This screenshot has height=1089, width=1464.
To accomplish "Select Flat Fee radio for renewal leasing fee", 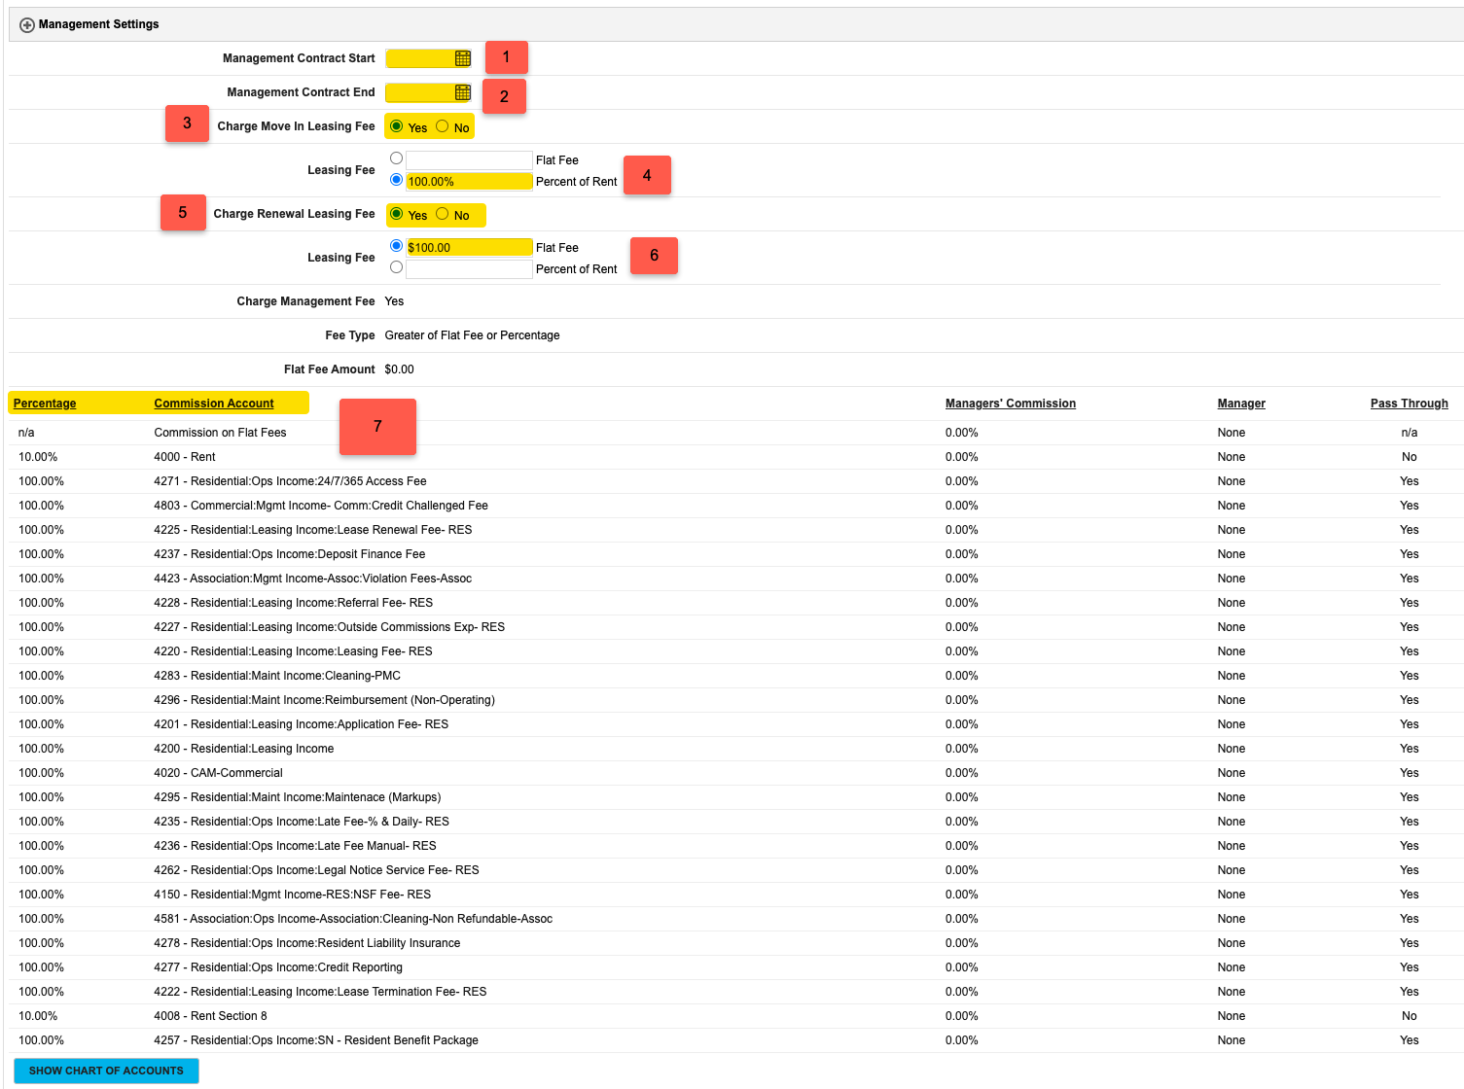I will tap(397, 246).
